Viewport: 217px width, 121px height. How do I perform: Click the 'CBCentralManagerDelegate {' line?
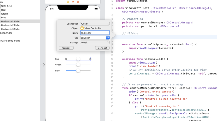pyautogui.click(x=143, y=12)
